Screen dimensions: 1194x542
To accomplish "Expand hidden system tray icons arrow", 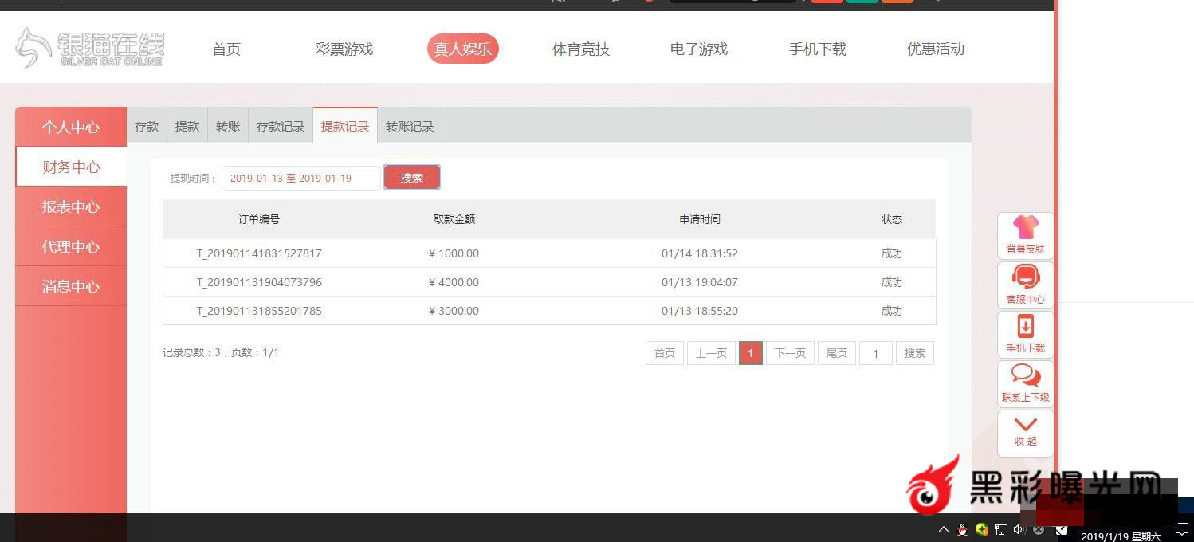I will [x=944, y=529].
